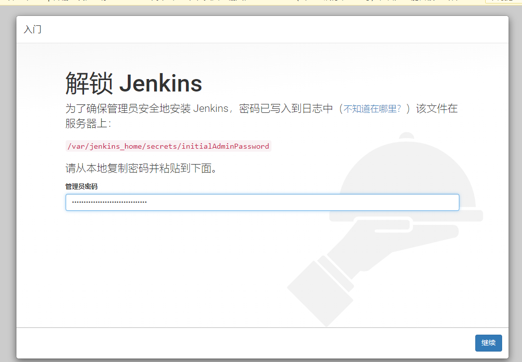The height and width of the screenshot is (362, 522).
Task: Open the 不知道在哪里? help link
Action: [x=372, y=109]
